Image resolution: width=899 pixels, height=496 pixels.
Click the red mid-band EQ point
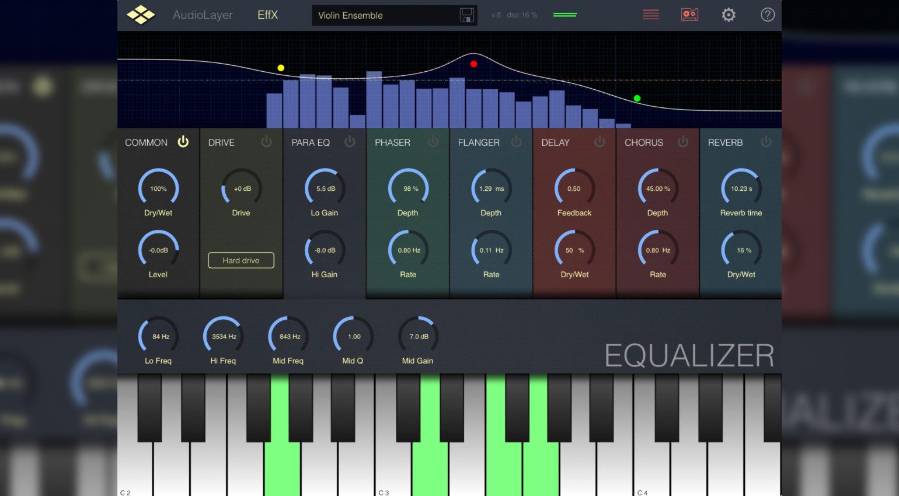[x=473, y=64]
